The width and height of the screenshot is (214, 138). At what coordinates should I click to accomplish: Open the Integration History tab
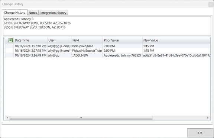(x=53, y=13)
